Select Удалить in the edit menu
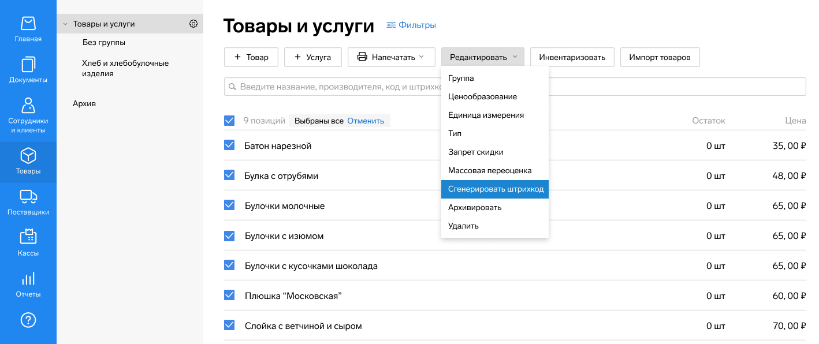The image size is (819, 344). (495, 226)
